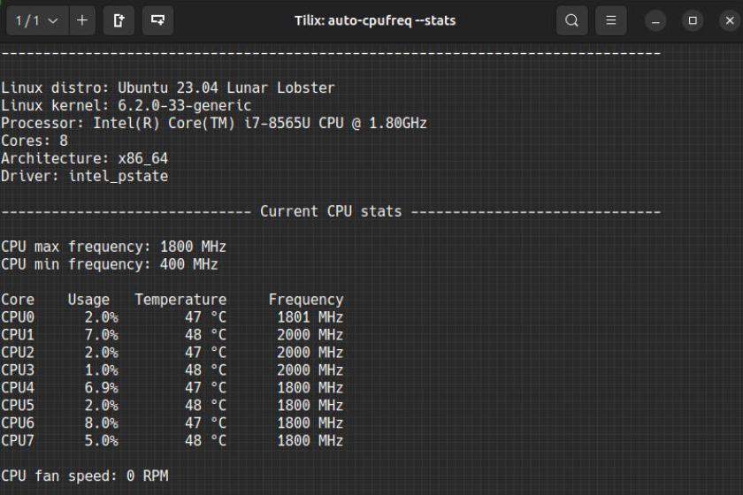
Task: Click the CPU3 row label
Action: click(18, 370)
